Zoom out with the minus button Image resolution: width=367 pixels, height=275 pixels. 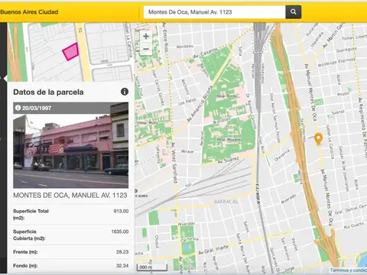pos(146,49)
